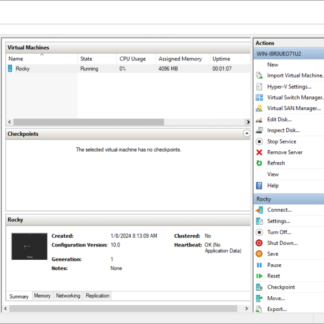This screenshot has width=324, height=324.
Task: Click the created date 1/8/2024 8:13:09 AM
Action: [133, 236]
